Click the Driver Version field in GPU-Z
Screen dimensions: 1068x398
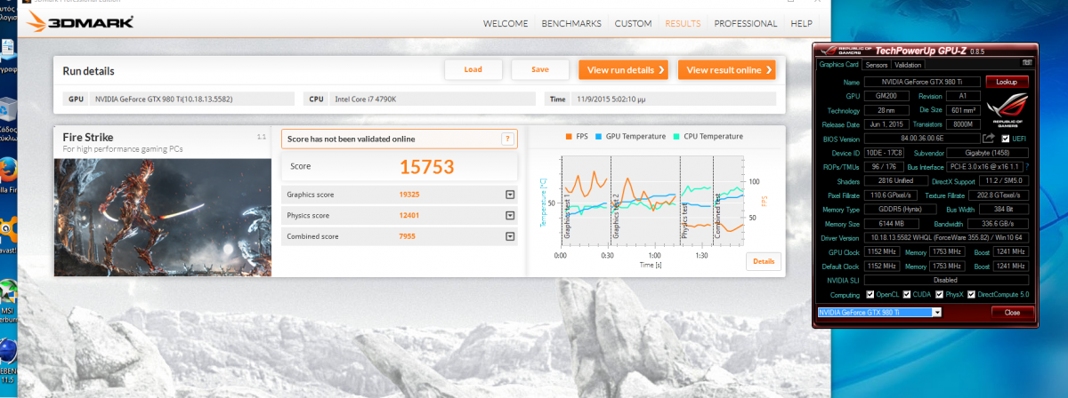coord(947,238)
